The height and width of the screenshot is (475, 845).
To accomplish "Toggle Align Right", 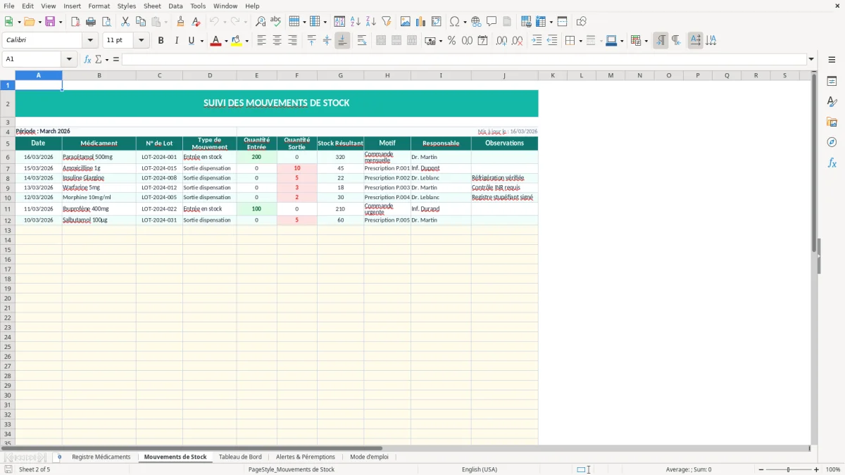I will pyautogui.click(x=292, y=41).
